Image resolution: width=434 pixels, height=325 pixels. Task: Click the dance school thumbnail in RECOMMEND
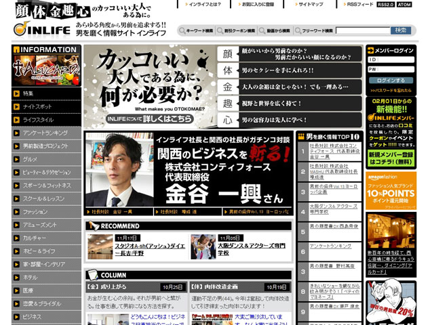[203, 246]
